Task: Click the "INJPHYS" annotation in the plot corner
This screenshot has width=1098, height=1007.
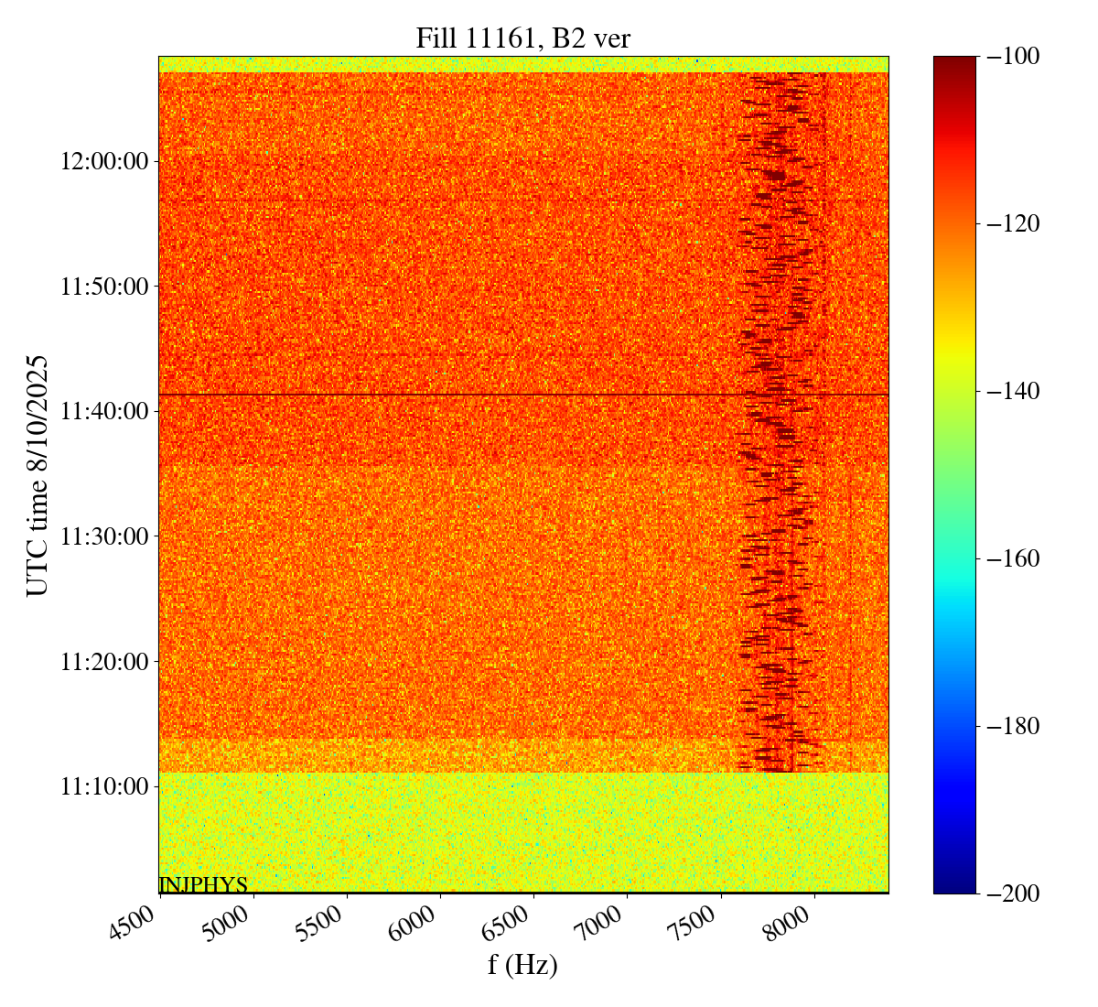Action: (203, 884)
